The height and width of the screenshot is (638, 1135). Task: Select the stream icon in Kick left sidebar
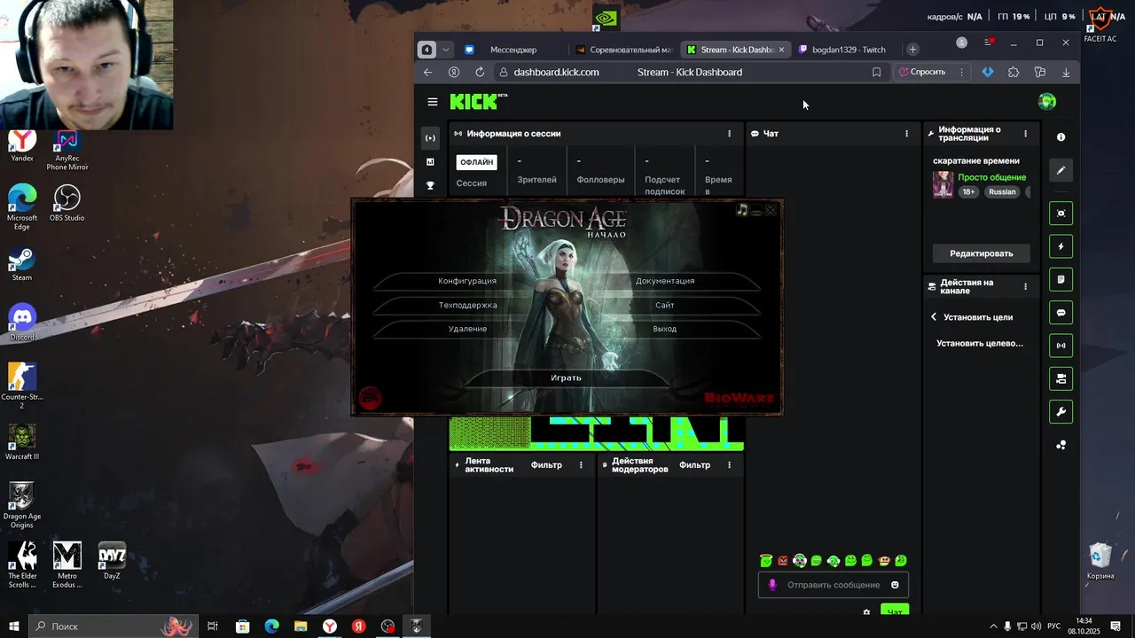point(430,138)
